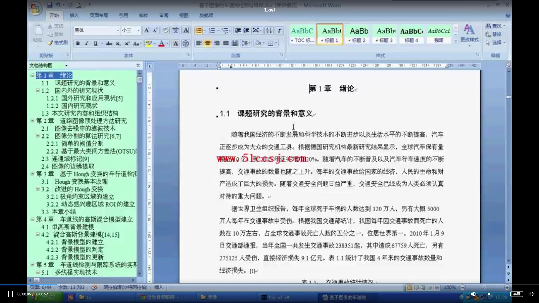Jump to 4.2.2 背景模型的判定 heading

point(75,250)
